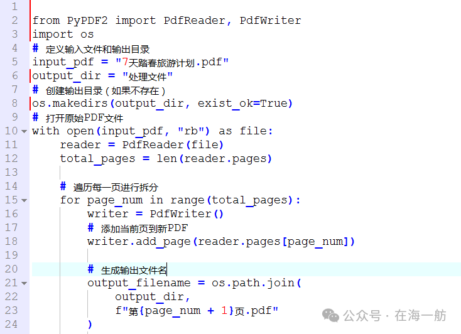This screenshot has height=334, width=461.
Task: Click line number 5 in the gutter
Action: (x=15, y=62)
